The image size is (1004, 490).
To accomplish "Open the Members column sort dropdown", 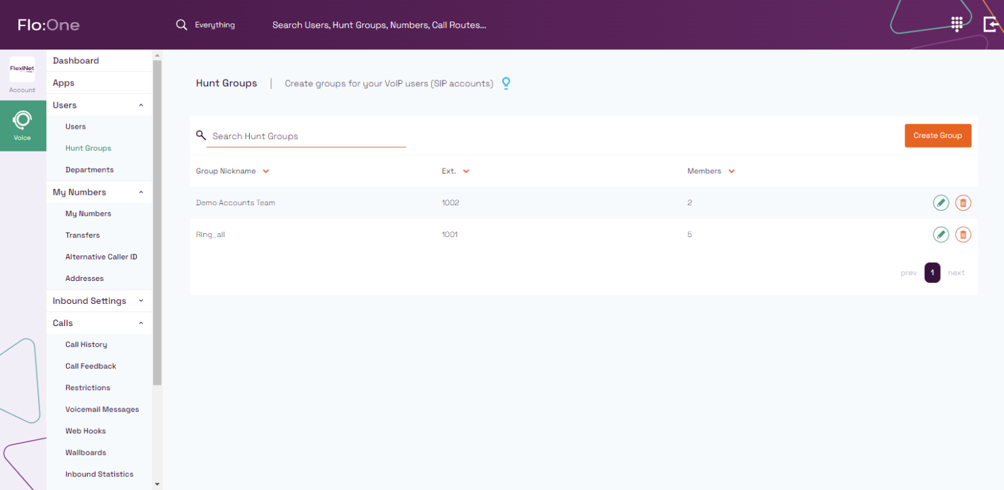I will pos(731,171).
